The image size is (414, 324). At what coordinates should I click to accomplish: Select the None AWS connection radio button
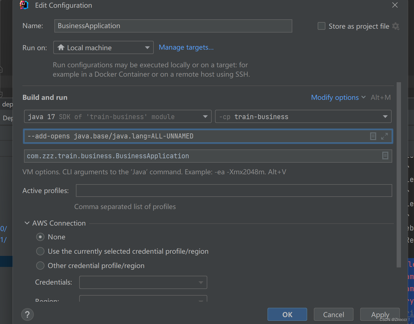tap(40, 237)
